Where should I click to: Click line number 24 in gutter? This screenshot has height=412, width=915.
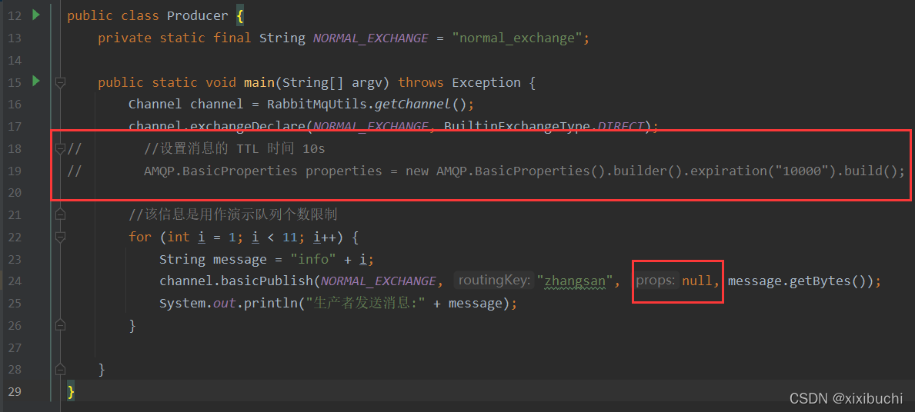(15, 281)
